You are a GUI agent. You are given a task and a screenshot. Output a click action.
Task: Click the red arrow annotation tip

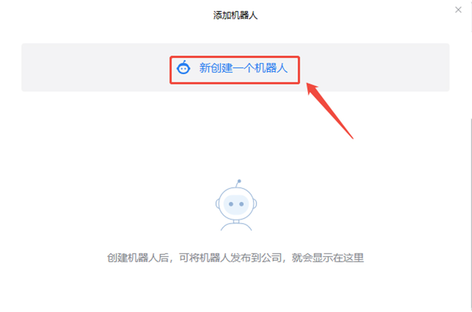coord(308,85)
